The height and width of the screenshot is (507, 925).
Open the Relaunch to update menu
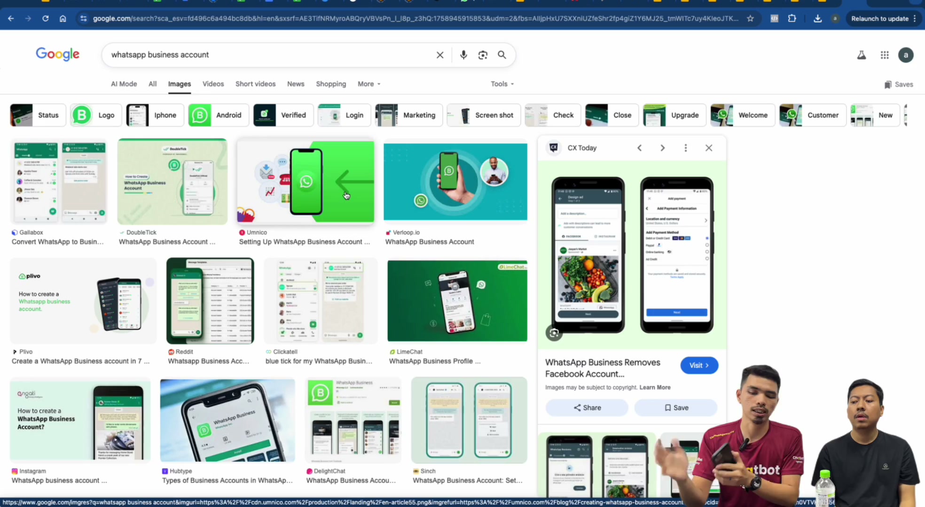(x=884, y=18)
